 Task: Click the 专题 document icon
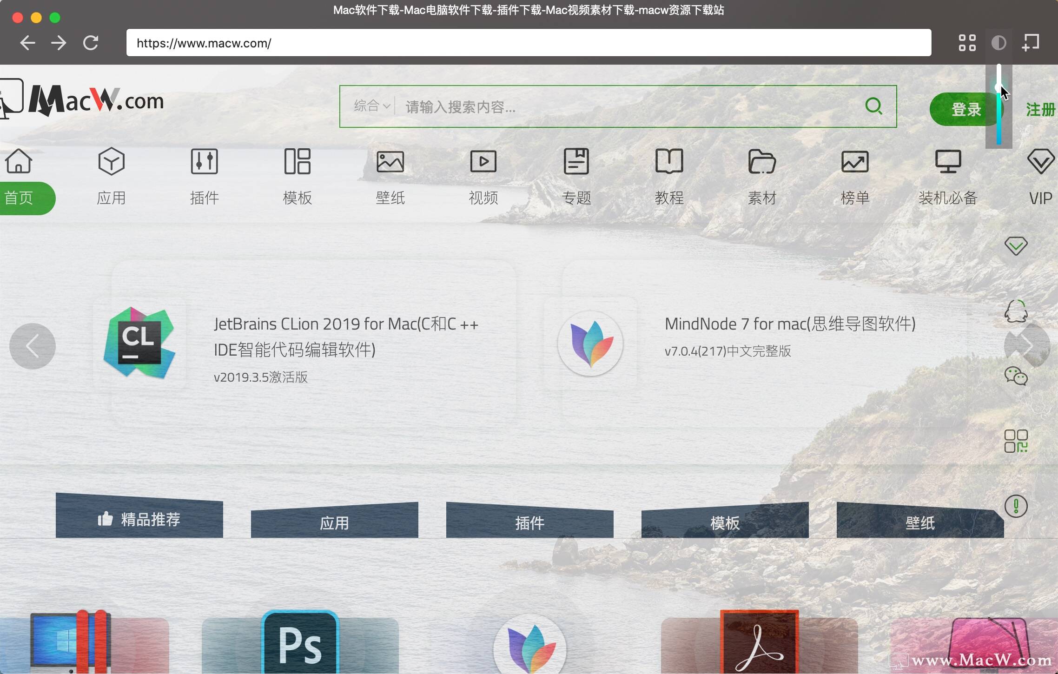pos(576,161)
